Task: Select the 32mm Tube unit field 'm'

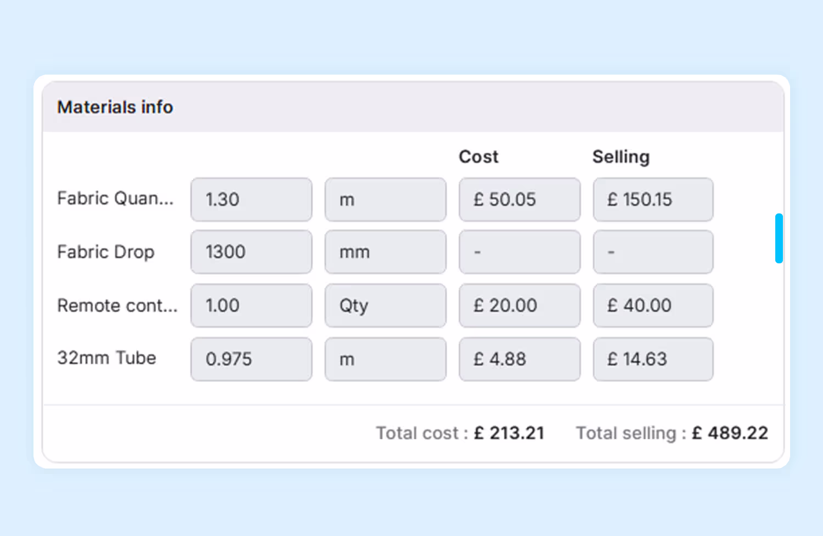Action: 385,359
